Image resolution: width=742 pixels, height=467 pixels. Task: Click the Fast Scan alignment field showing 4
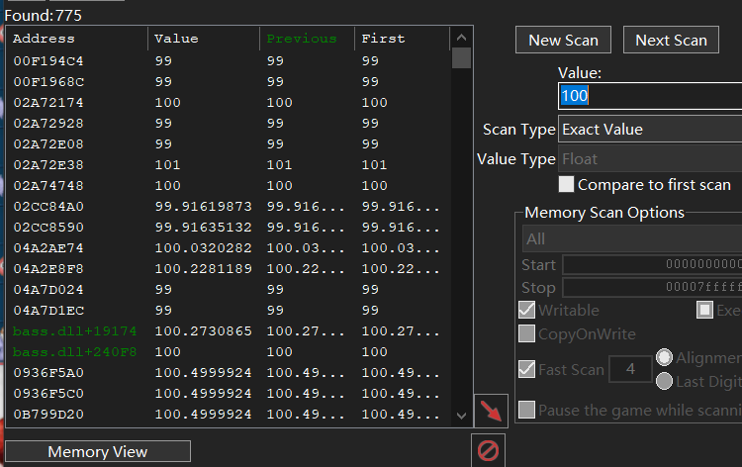pyautogui.click(x=630, y=369)
